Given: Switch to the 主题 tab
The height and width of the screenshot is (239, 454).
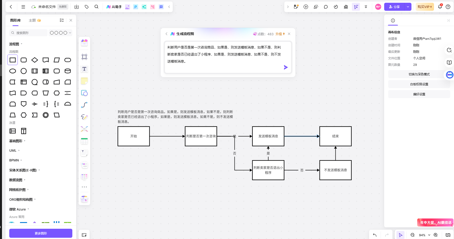Looking at the screenshot, I should (32, 20).
